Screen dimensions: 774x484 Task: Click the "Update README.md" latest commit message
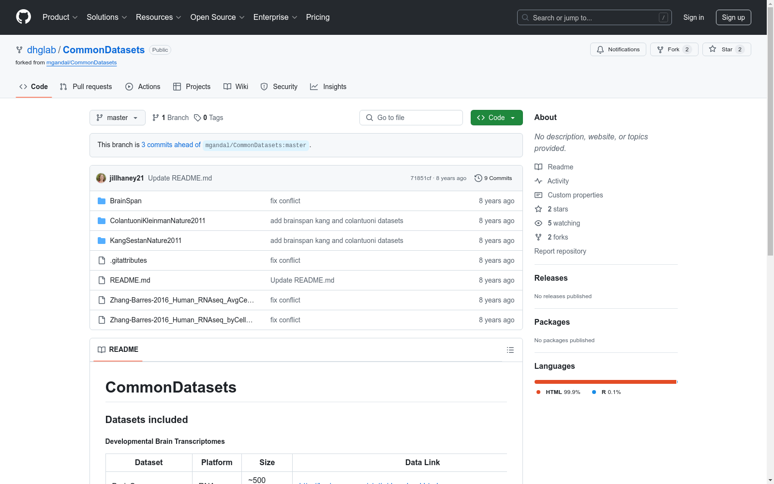(x=180, y=178)
